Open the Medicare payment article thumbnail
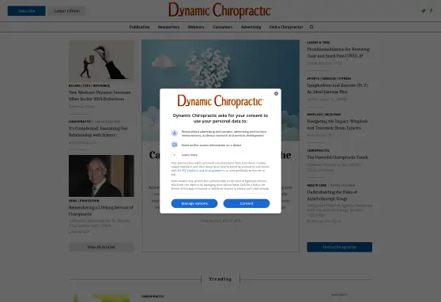 click(x=101, y=61)
